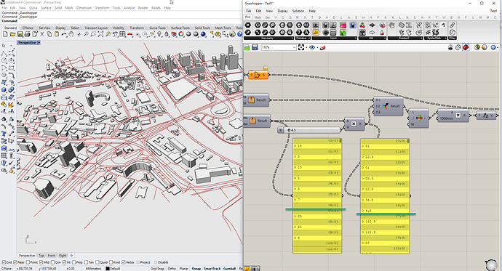Click the 4.5 number slider on canvas
Viewport: 502px width, 271px height.
click(x=310, y=130)
